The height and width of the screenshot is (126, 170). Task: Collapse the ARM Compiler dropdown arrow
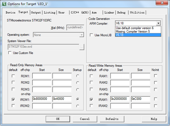click(158, 23)
